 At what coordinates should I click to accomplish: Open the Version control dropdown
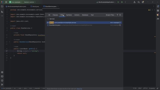(x=30, y=2)
